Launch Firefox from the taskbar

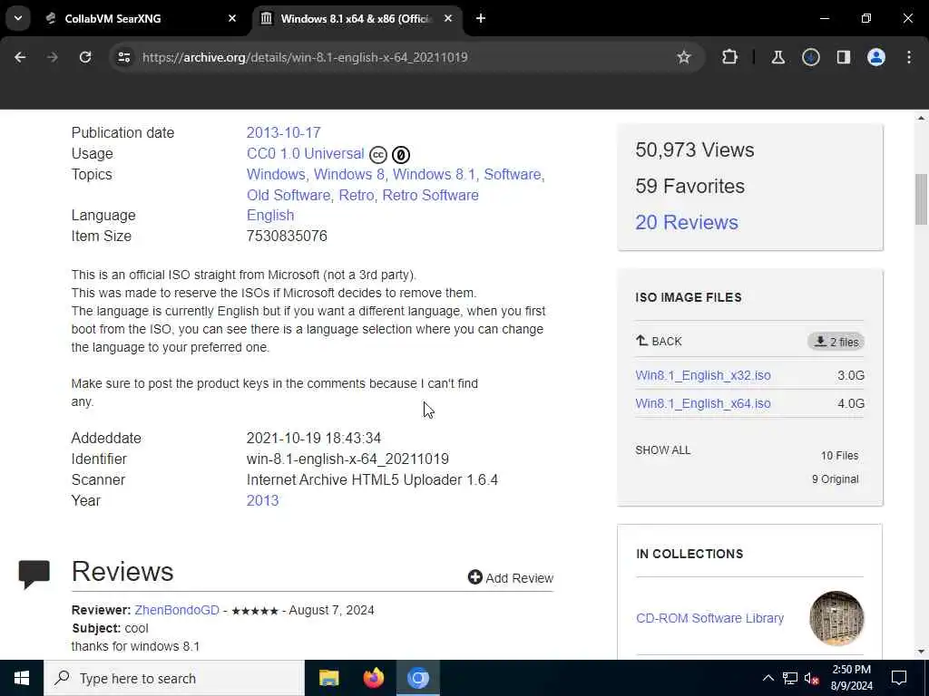[x=373, y=678]
